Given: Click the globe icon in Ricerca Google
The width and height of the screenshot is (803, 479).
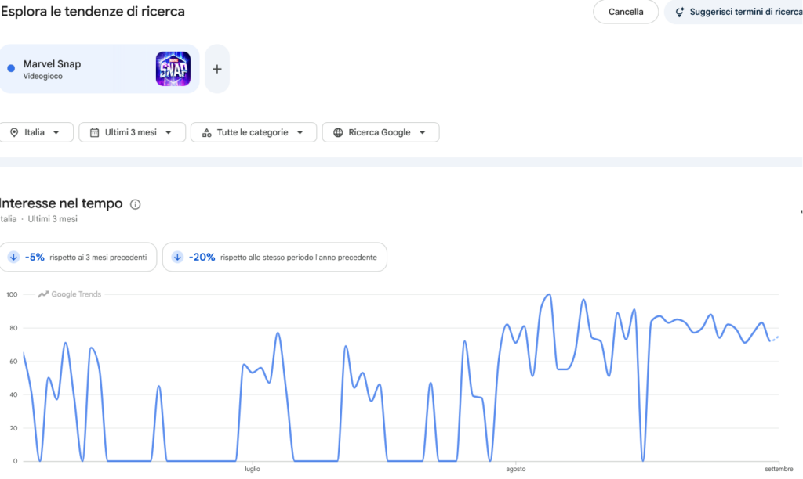Looking at the screenshot, I should (x=338, y=132).
